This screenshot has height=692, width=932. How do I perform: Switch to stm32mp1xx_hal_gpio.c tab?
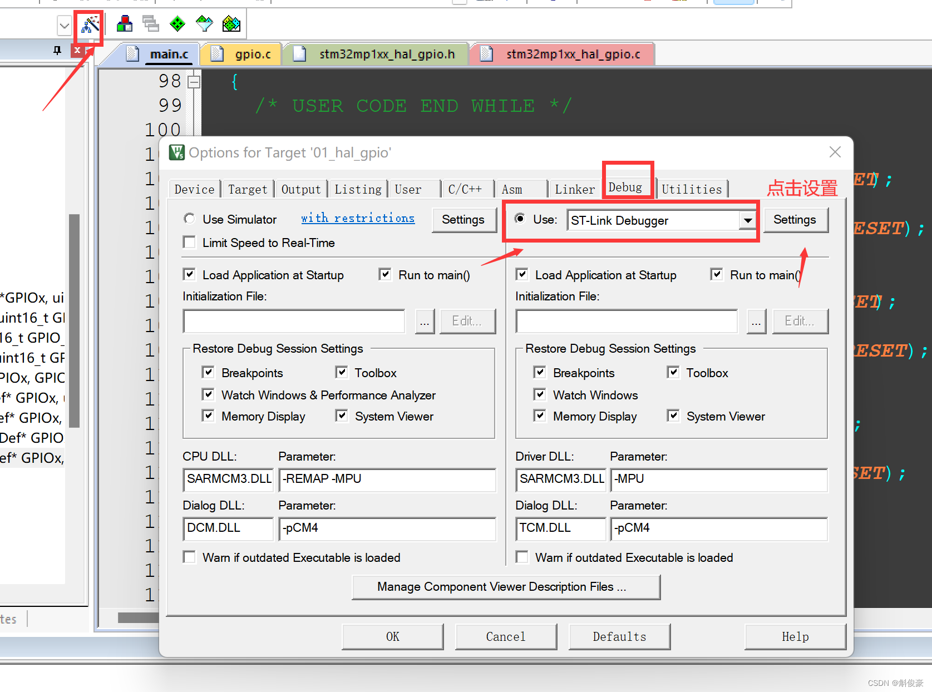click(x=562, y=54)
